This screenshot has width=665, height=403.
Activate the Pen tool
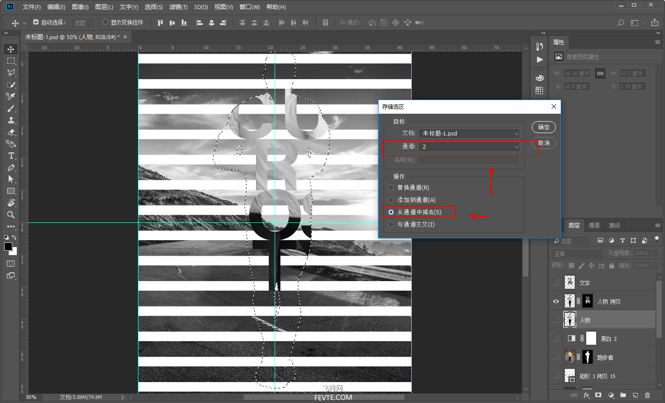point(11,167)
